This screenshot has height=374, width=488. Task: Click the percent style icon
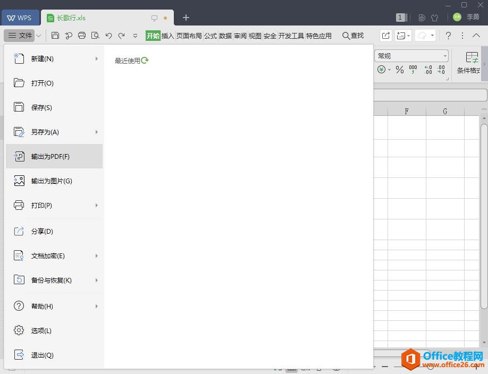click(x=400, y=70)
